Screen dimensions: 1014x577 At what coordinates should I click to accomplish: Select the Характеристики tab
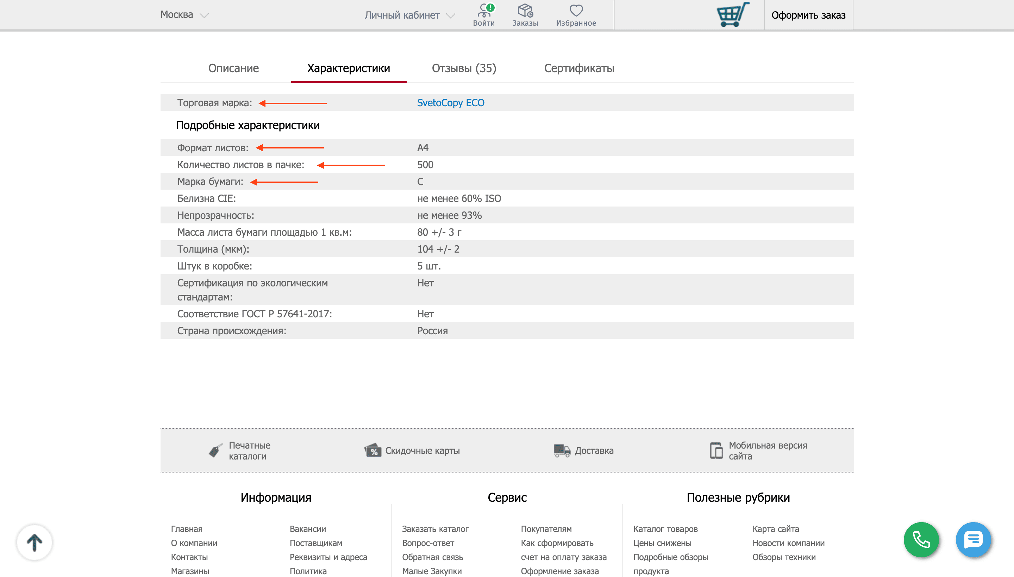[x=349, y=68]
